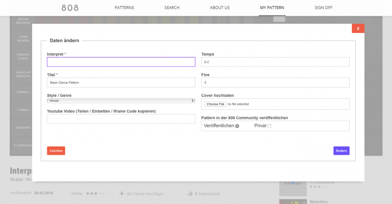Click the Tempo input field
Viewport: 392px width, 204px height.
tap(275, 62)
